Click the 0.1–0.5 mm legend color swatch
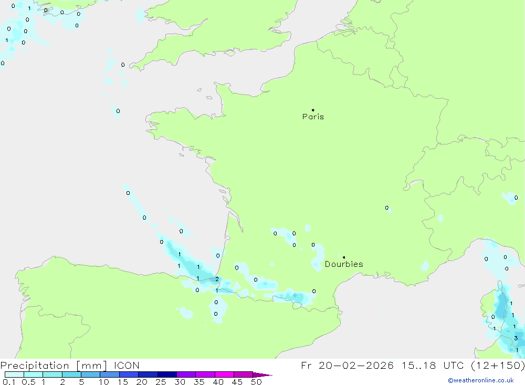525x385 pixels. pyautogui.click(x=14, y=374)
